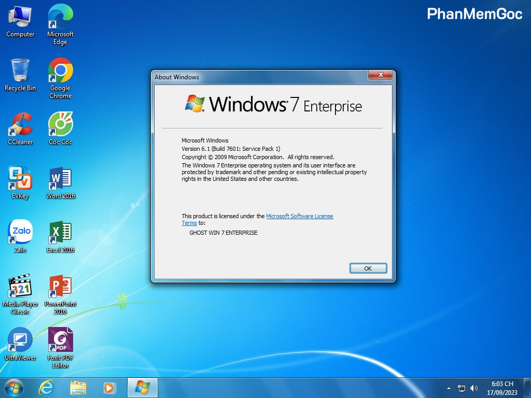This screenshot has height=398, width=531.
Task: Click the OK button in About Windows
Action: point(368,268)
